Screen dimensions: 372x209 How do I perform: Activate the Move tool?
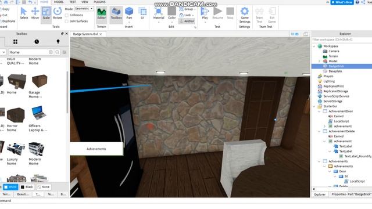point(35,13)
